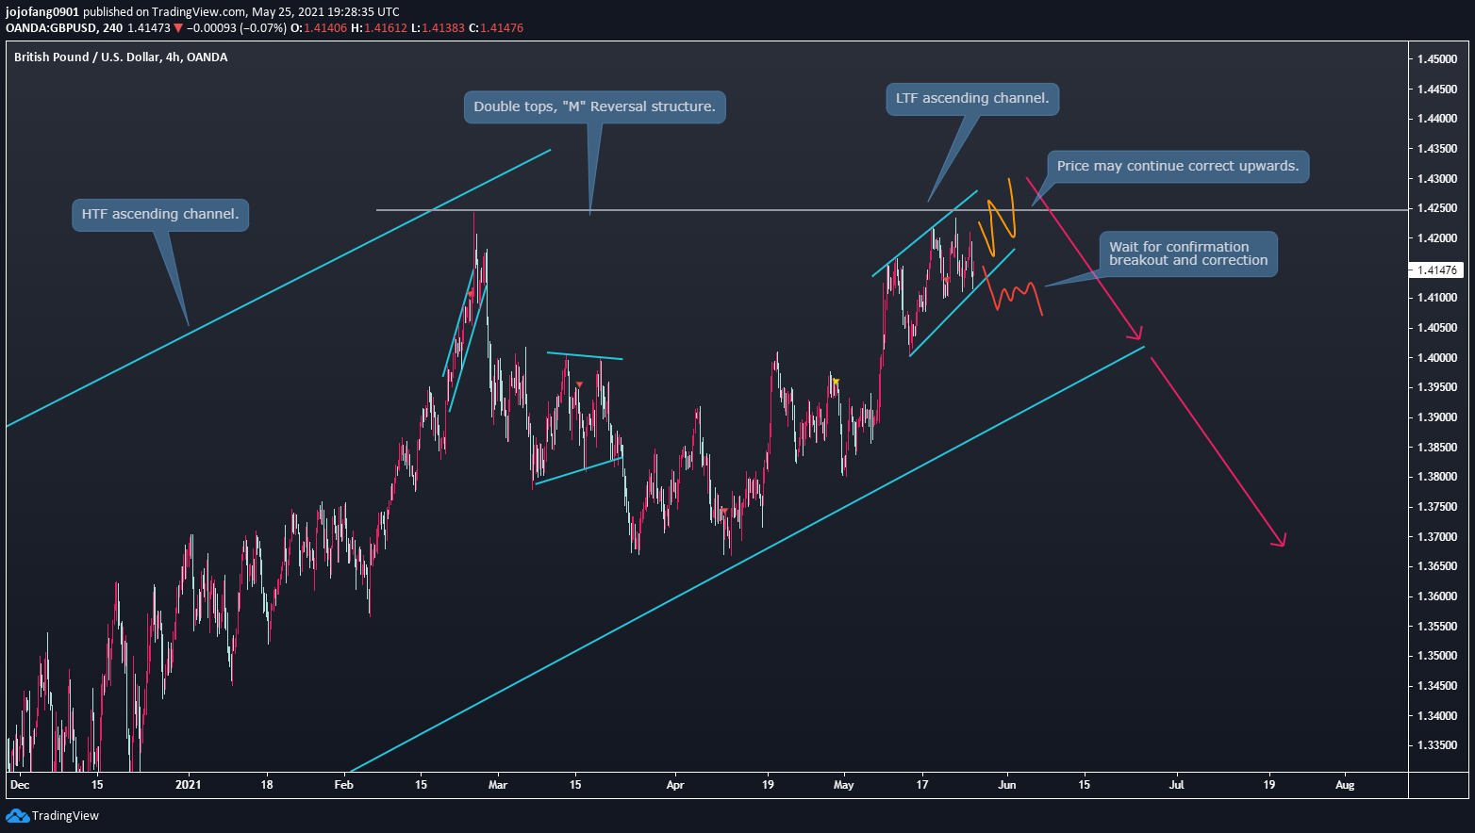Click the Dec label on the time axis
Image resolution: width=1475 pixels, height=833 pixels.
(x=19, y=785)
